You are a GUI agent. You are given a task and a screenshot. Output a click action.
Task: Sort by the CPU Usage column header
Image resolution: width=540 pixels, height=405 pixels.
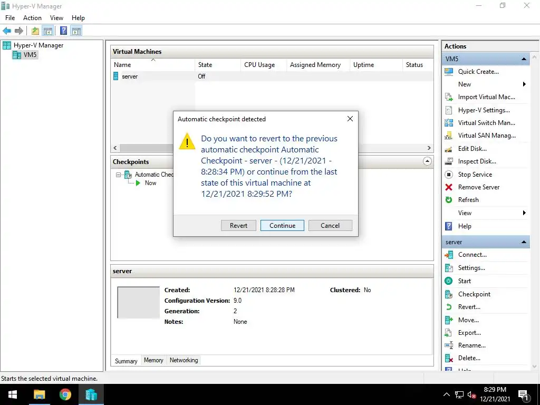[264, 65]
